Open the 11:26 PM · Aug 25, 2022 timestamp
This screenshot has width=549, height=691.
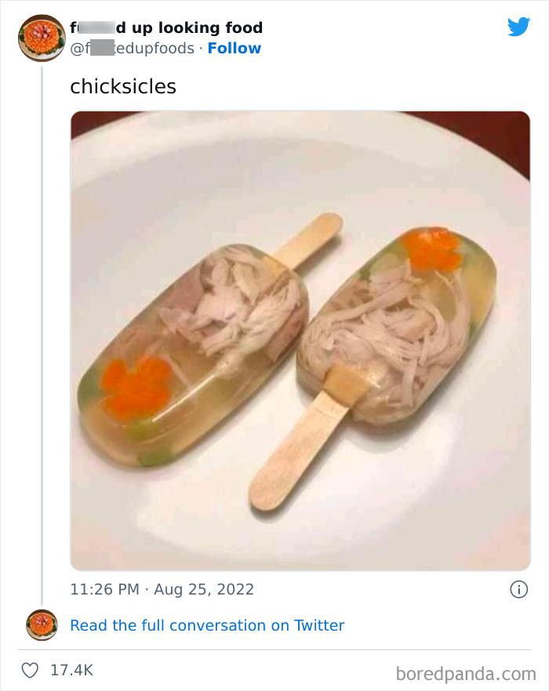162,588
